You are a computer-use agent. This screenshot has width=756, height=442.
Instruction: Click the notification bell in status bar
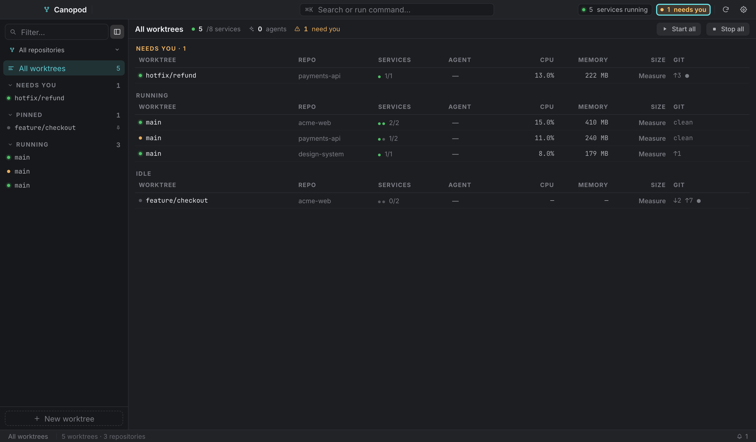[740, 436]
